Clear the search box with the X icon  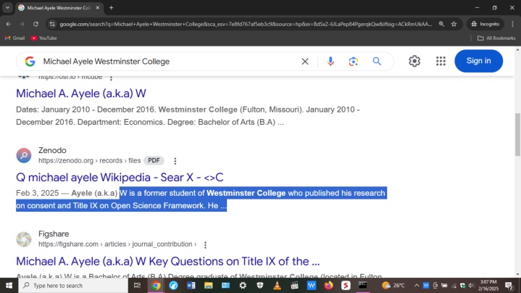(304, 62)
